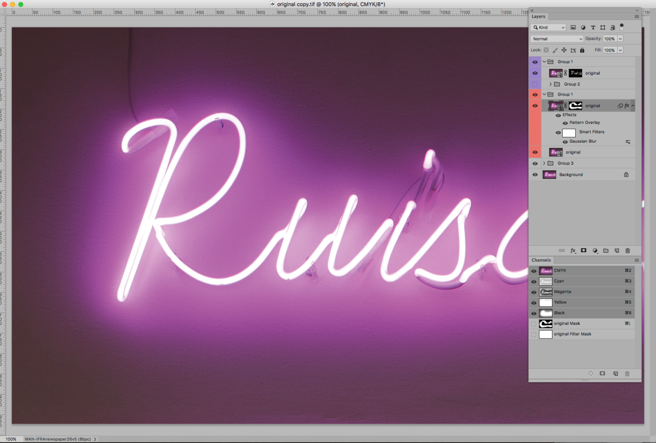Screen dimensions: 656x443
Task: Toggle layer filtering on/off switch
Action: [x=622, y=27]
